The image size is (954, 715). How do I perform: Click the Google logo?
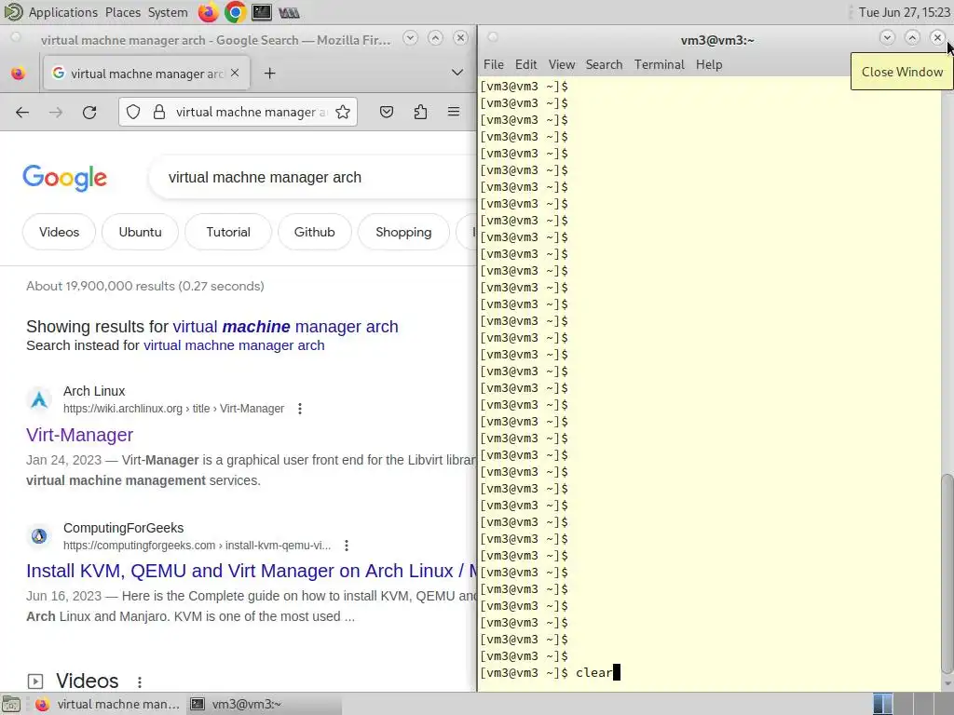click(x=65, y=178)
